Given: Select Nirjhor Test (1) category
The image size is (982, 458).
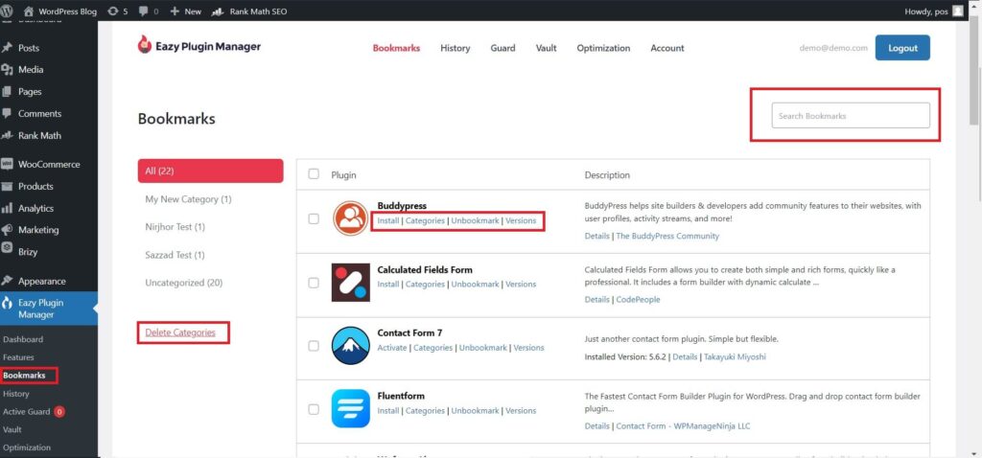Looking at the screenshot, I should click(x=175, y=226).
